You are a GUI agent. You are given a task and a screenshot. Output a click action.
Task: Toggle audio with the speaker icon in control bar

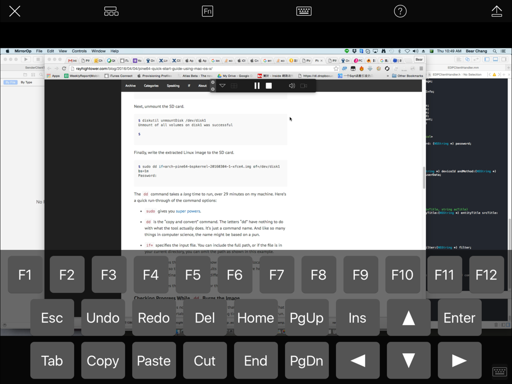[292, 86]
